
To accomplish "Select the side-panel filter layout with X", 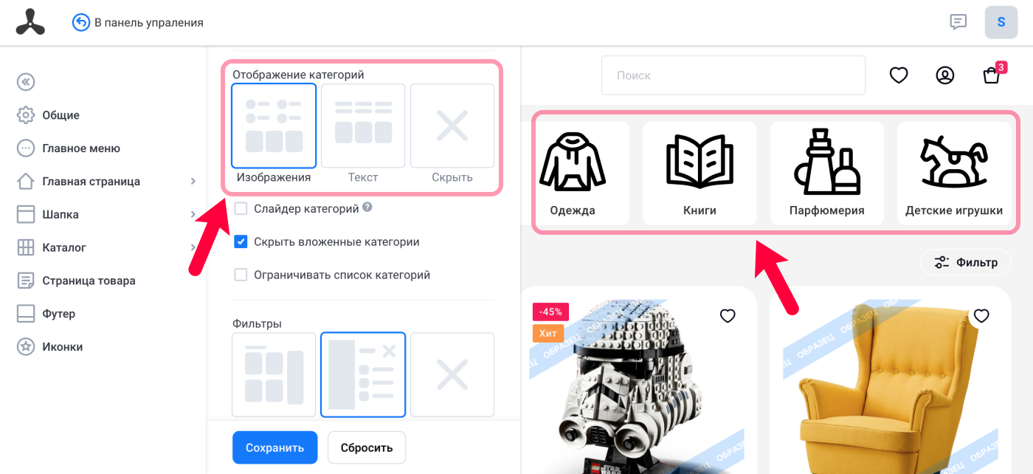I will (x=363, y=375).
